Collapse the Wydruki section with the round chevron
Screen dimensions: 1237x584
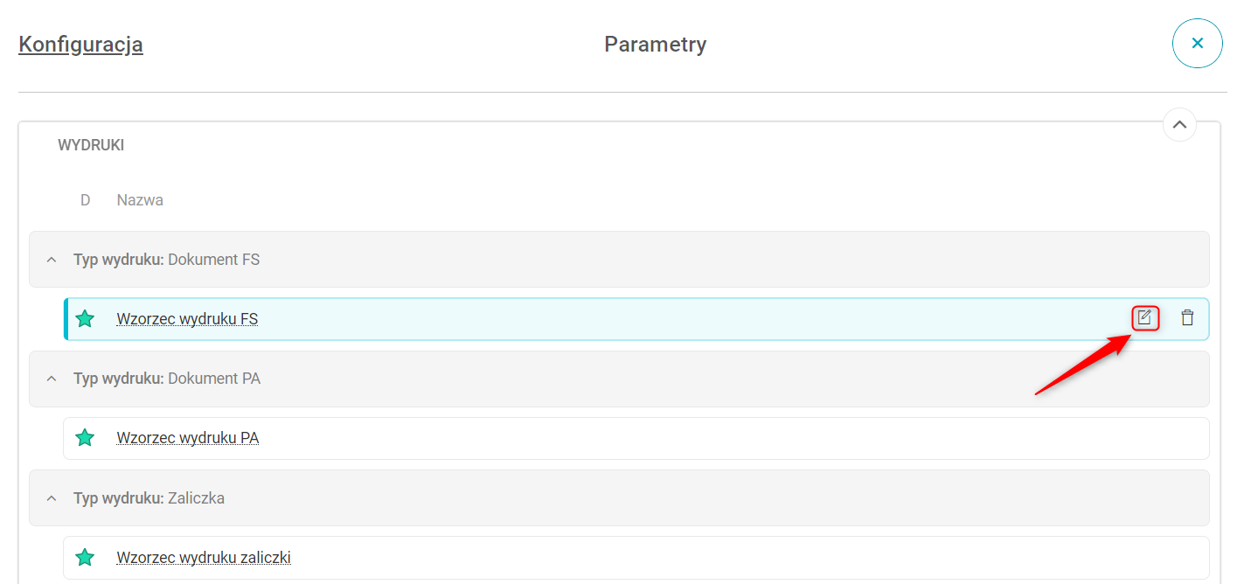[1178, 125]
